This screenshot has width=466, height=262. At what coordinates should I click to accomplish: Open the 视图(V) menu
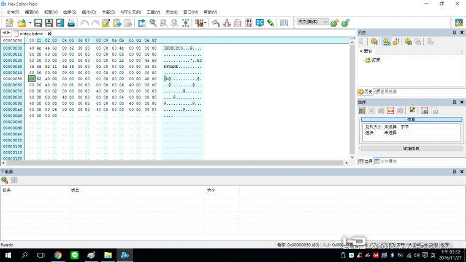(x=51, y=12)
